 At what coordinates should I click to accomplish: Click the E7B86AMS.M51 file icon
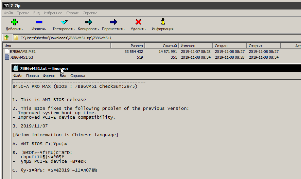pos(7,52)
